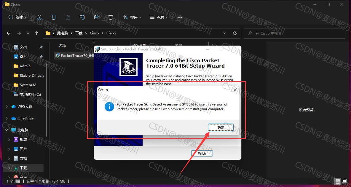Open the 排序 sort dropdown
The width and height of the screenshot is (351, 187).
pyautogui.click(x=132, y=17)
